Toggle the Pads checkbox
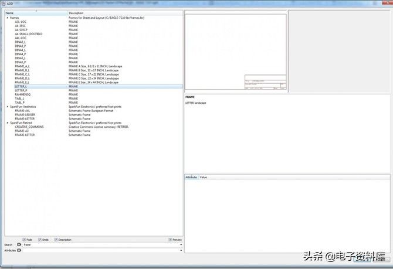 24,240
